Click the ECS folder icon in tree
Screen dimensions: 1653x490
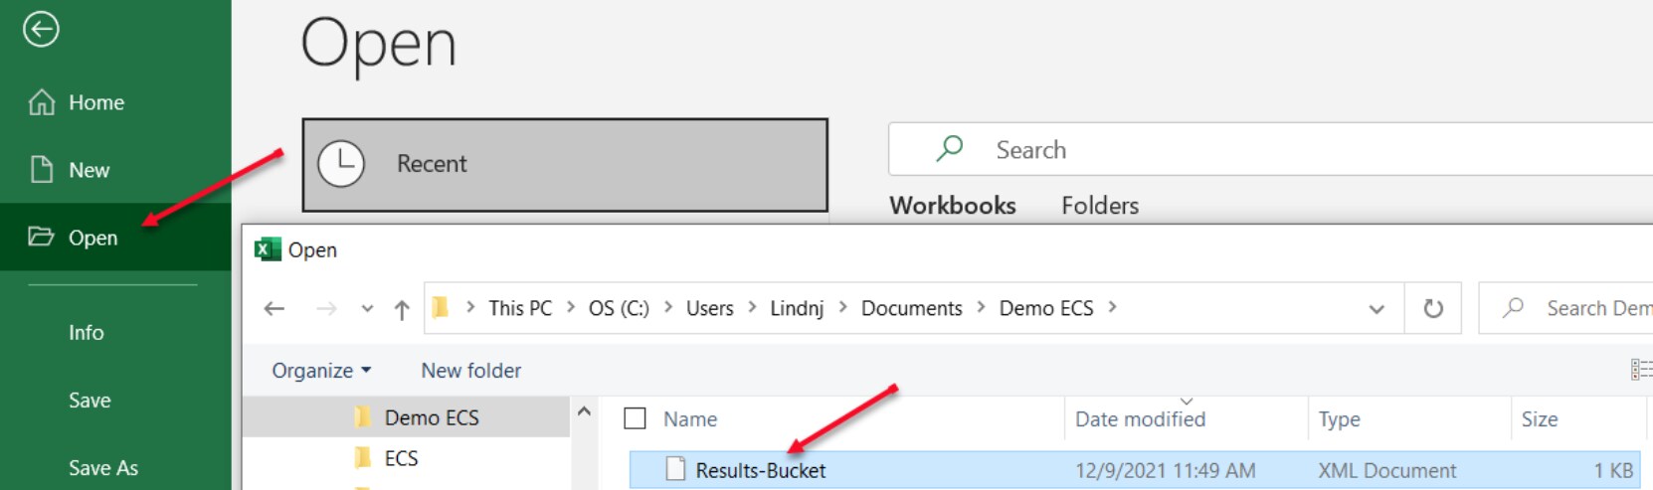(363, 458)
